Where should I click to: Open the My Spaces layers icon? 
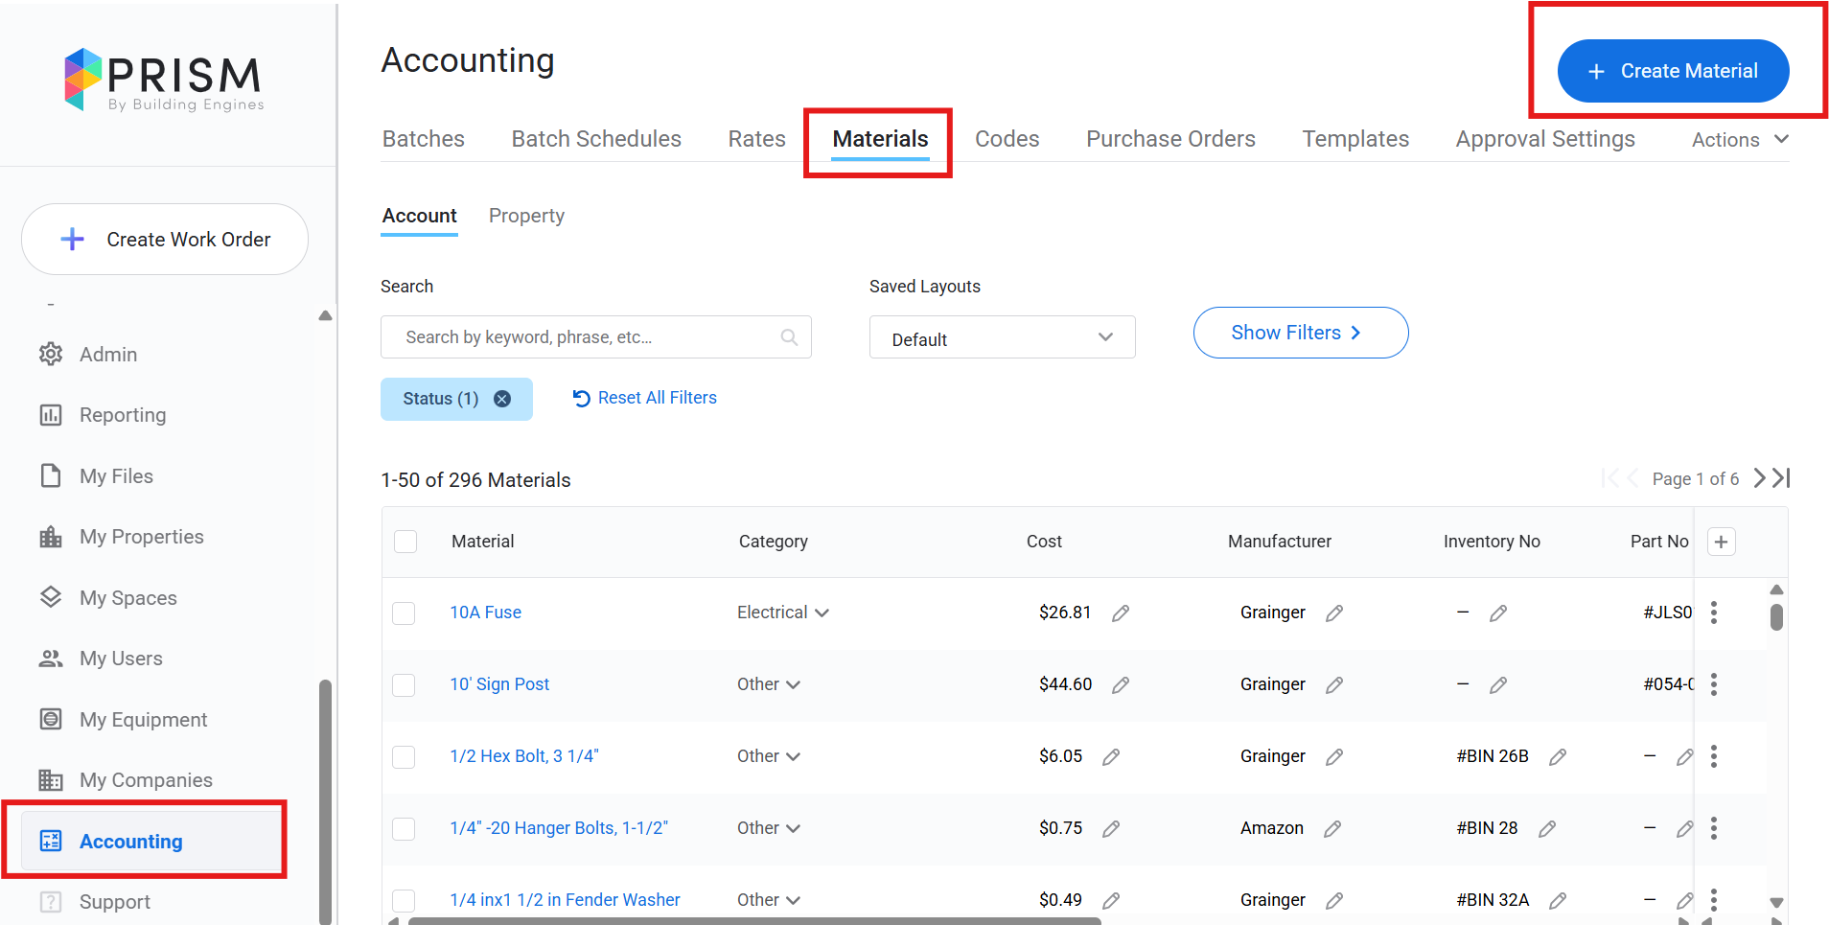click(x=51, y=597)
